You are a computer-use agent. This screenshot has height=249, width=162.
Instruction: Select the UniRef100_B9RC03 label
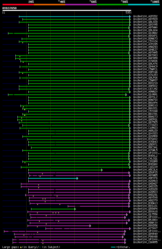(145, 106)
